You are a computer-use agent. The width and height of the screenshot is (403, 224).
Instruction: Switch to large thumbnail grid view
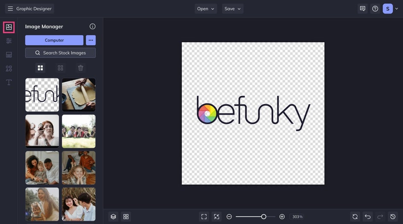[41, 68]
